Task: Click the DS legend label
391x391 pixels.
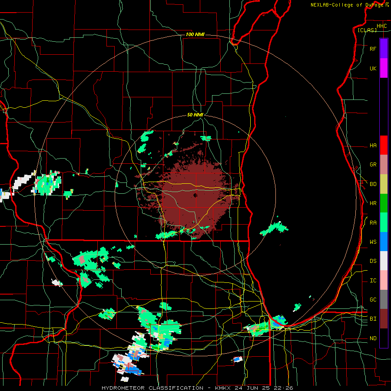Action: pyautogui.click(x=373, y=261)
